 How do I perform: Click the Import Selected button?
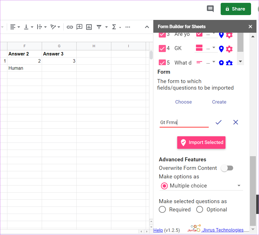coord(201,143)
